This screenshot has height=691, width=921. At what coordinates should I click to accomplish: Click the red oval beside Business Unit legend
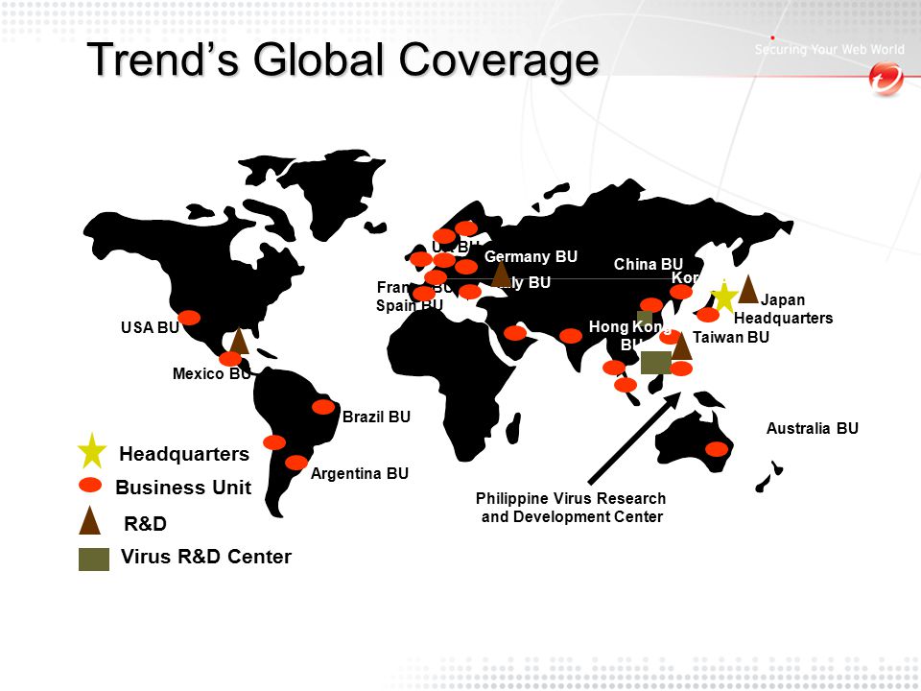tap(90, 486)
